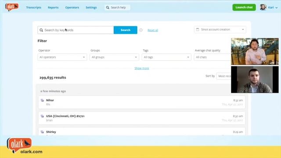Click the blue Search button
This screenshot has height=158, width=281.
click(126, 30)
